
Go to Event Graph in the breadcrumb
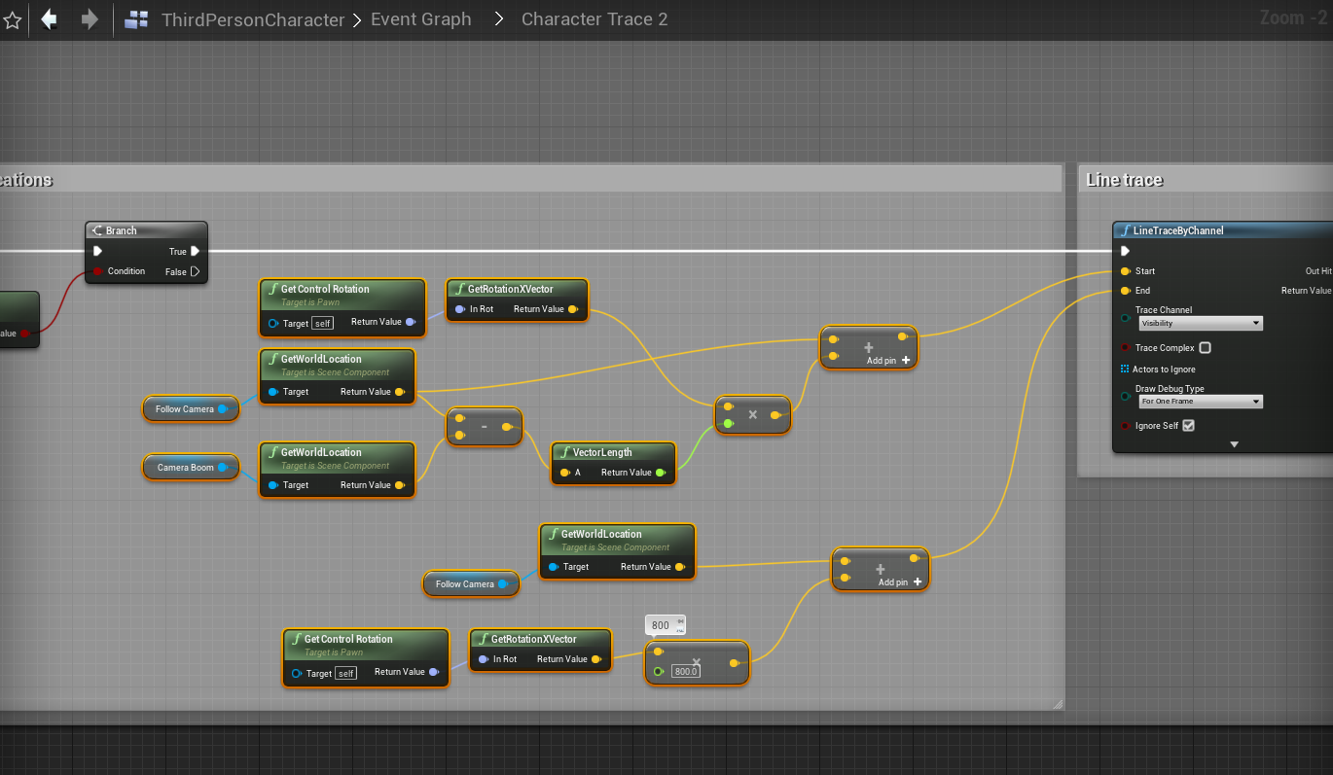point(420,19)
